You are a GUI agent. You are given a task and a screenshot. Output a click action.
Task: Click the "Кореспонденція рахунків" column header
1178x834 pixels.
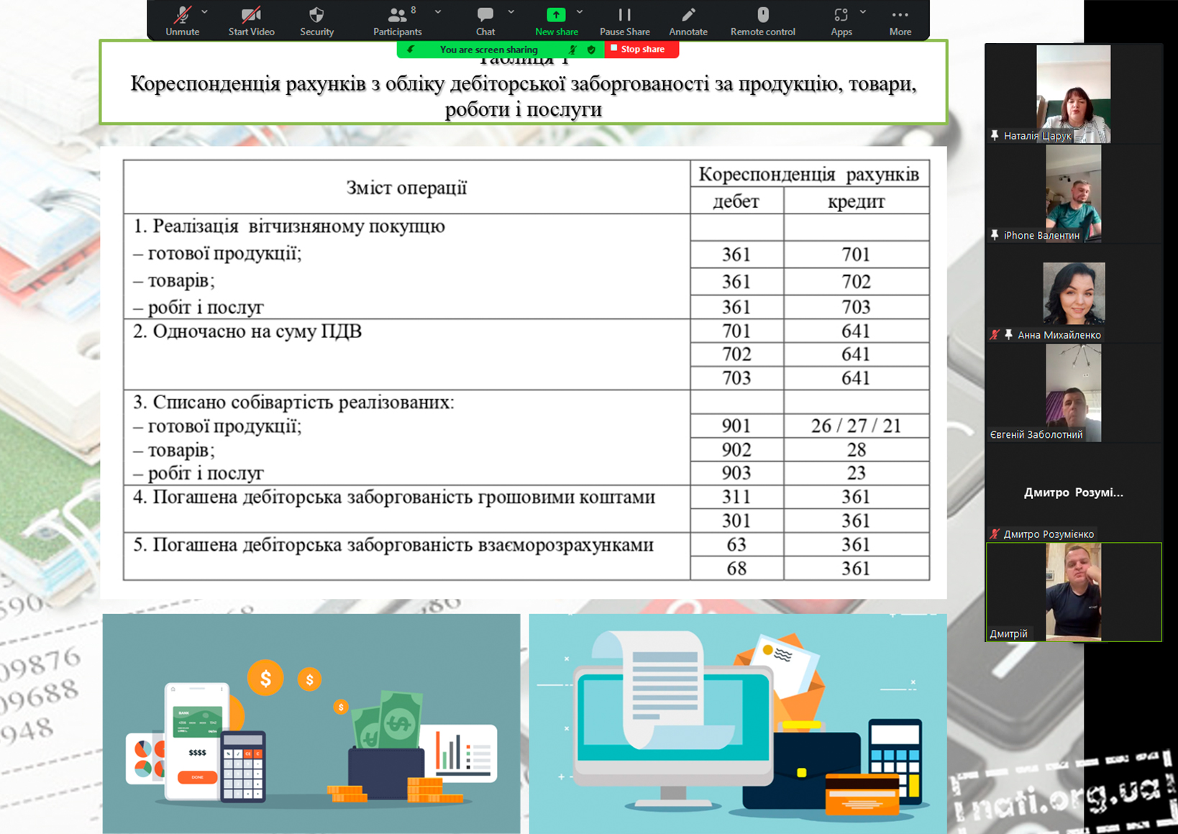click(x=809, y=174)
